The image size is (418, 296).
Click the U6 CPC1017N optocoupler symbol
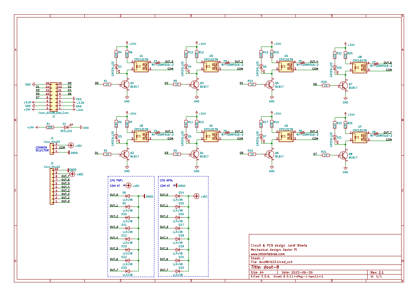tap(286, 136)
